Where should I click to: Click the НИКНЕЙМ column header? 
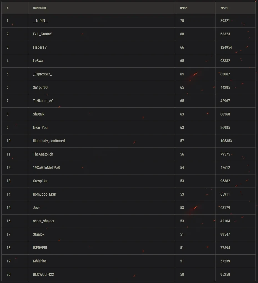[x=39, y=8]
